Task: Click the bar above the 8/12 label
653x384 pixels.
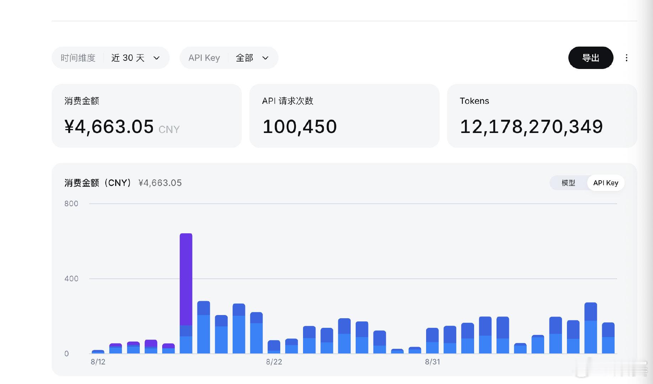Action: tap(98, 352)
